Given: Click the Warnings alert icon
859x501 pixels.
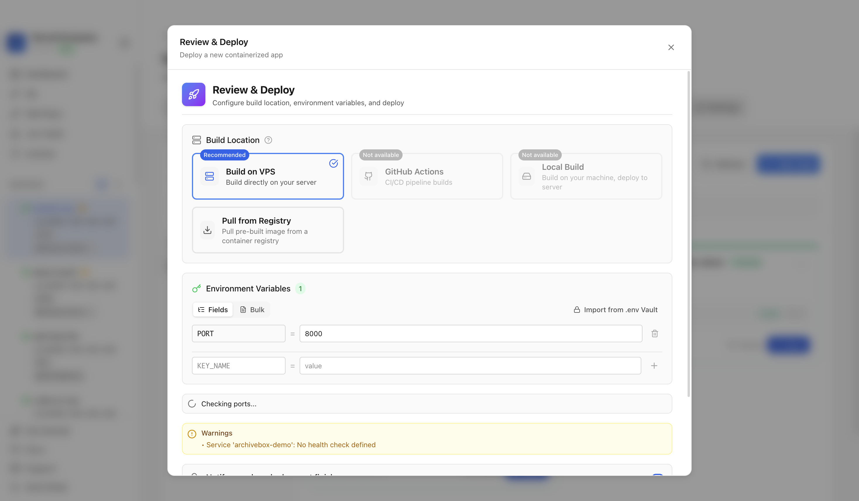Looking at the screenshot, I should [192, 434].
